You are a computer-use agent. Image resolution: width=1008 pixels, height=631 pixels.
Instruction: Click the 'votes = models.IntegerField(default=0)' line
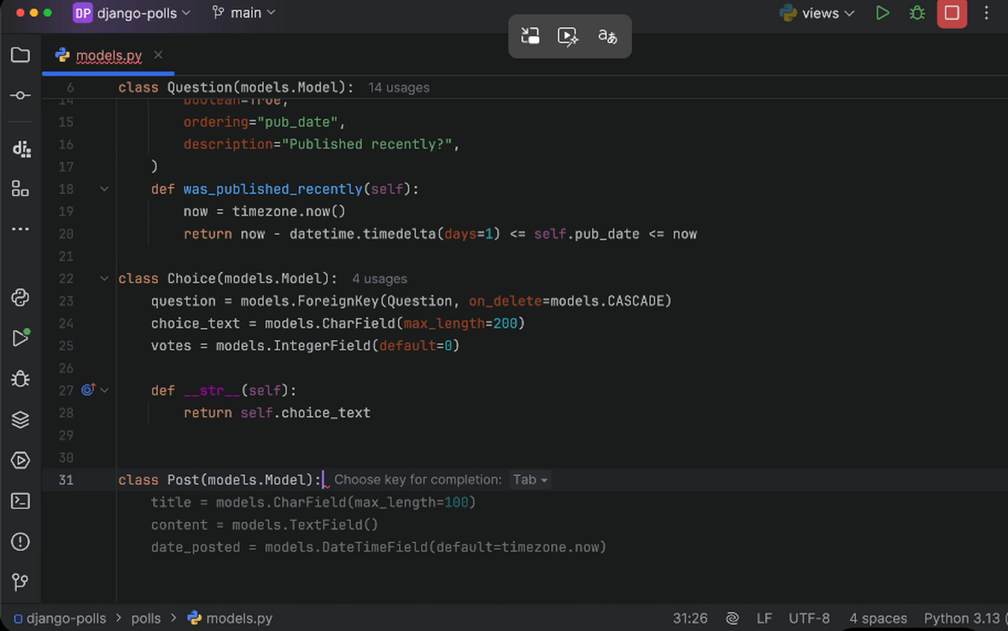[306, 346]
